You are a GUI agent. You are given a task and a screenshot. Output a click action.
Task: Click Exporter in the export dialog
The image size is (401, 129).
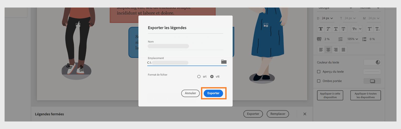213,93
